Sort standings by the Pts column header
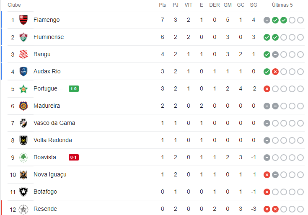The width and height of the screenshot is (308, 215). 163,5
